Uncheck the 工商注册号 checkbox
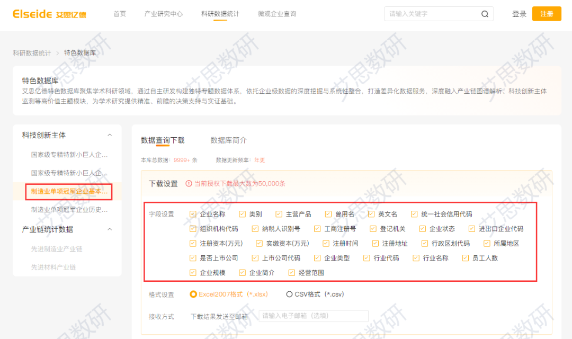This screenshot has height=339, width=572. (x=317, y=229)
